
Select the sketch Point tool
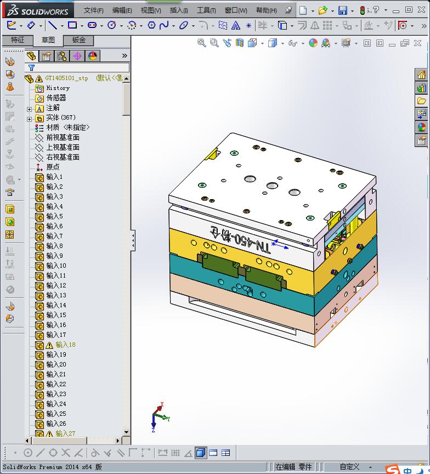[x=248, y=26]
